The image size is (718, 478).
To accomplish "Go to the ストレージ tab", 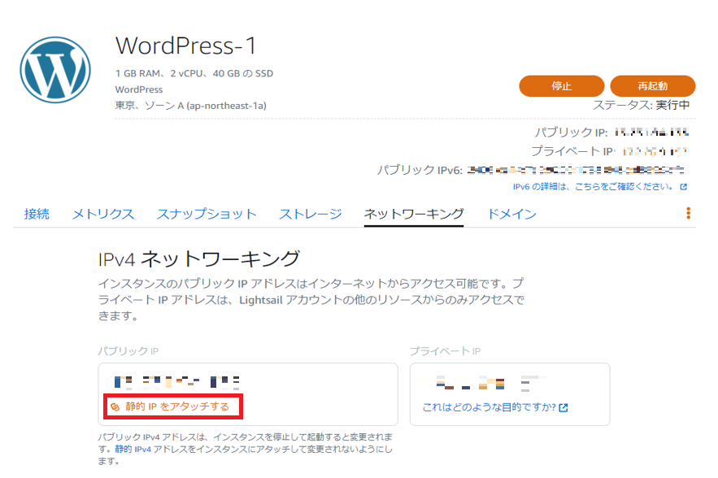I will (311, 214).
